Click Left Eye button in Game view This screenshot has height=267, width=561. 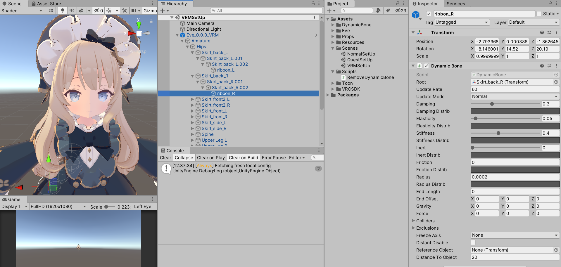click(143, 207)
